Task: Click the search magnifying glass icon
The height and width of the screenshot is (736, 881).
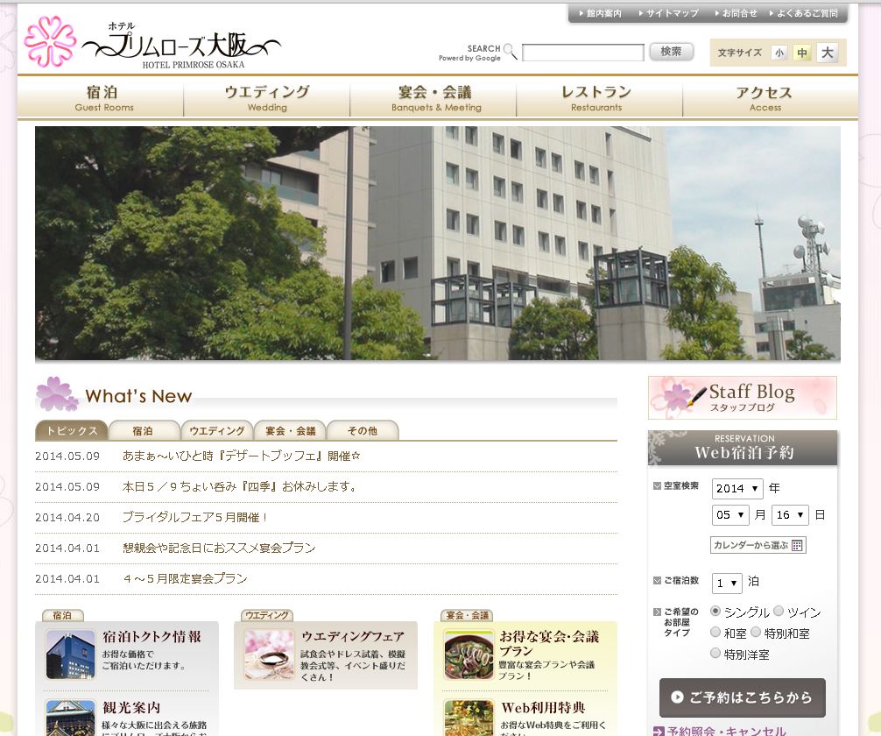Action: point(510,52)
